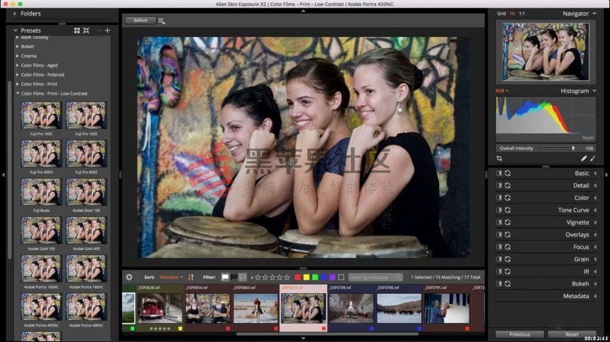This screenshot has width=610, height=342.
Task: Expand Color Films - Print category
Action: coord(17,84)
